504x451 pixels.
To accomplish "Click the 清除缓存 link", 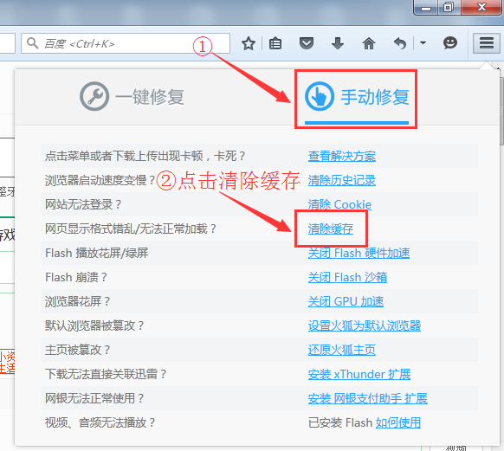I will tap(331, 229).
